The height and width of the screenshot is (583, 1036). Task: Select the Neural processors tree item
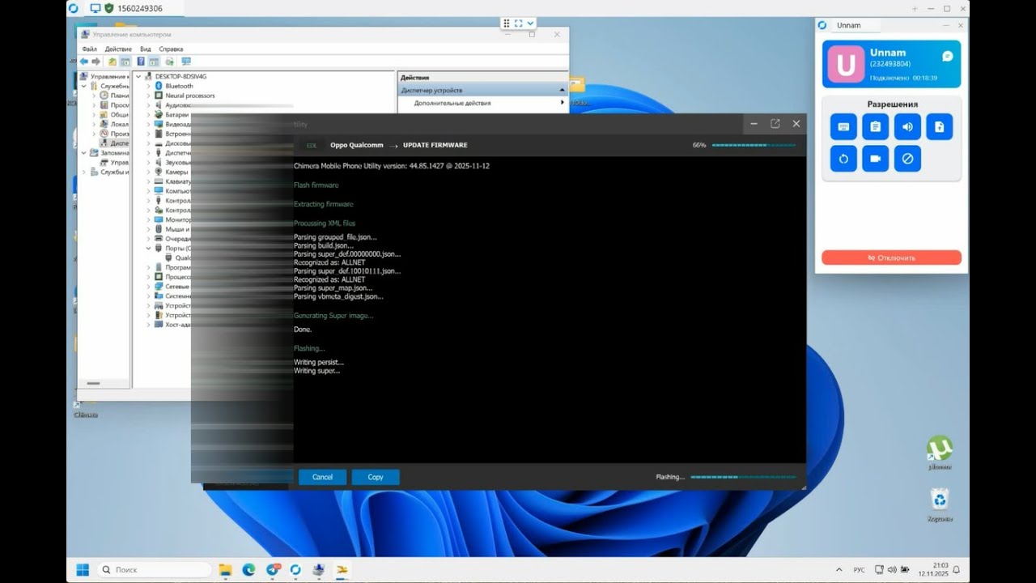(190, 96)
